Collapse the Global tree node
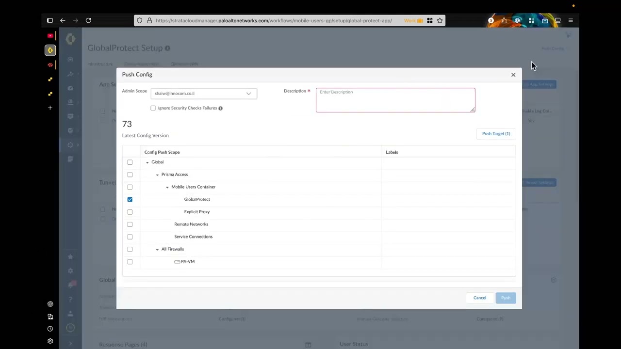 147,162
